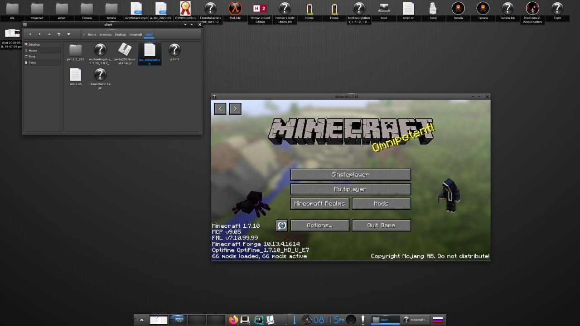Click the language globe icon button
The image size is (580, 326).
click(282, 225)
